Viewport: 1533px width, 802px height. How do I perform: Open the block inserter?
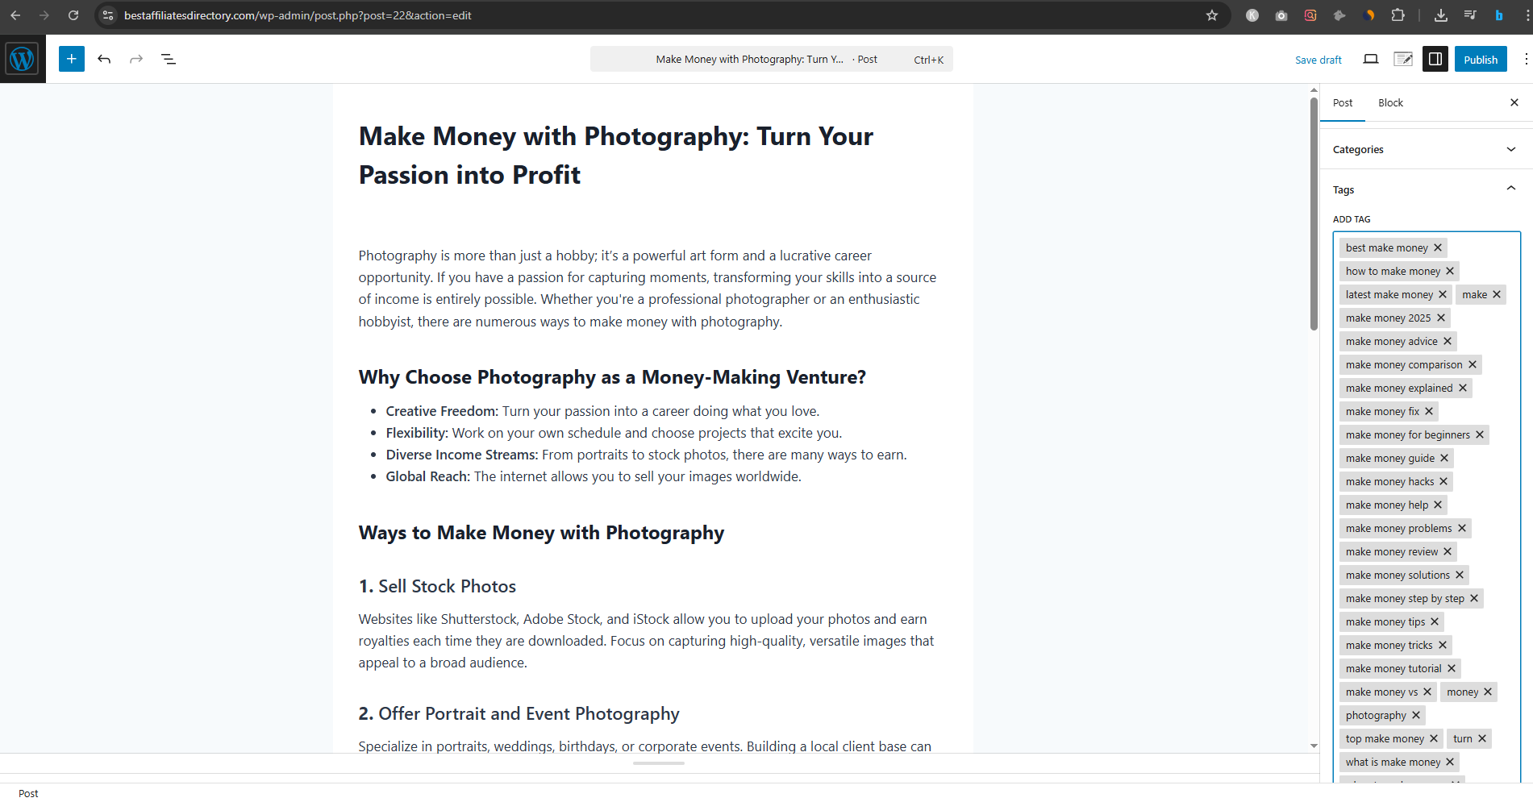[71, 58]
